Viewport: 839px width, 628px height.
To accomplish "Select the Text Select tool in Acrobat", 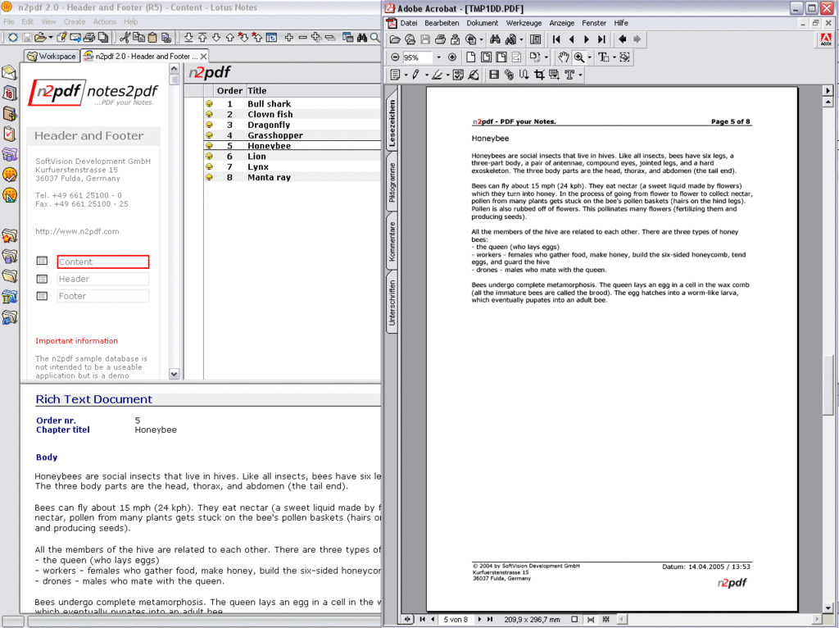I will point(603,57).
